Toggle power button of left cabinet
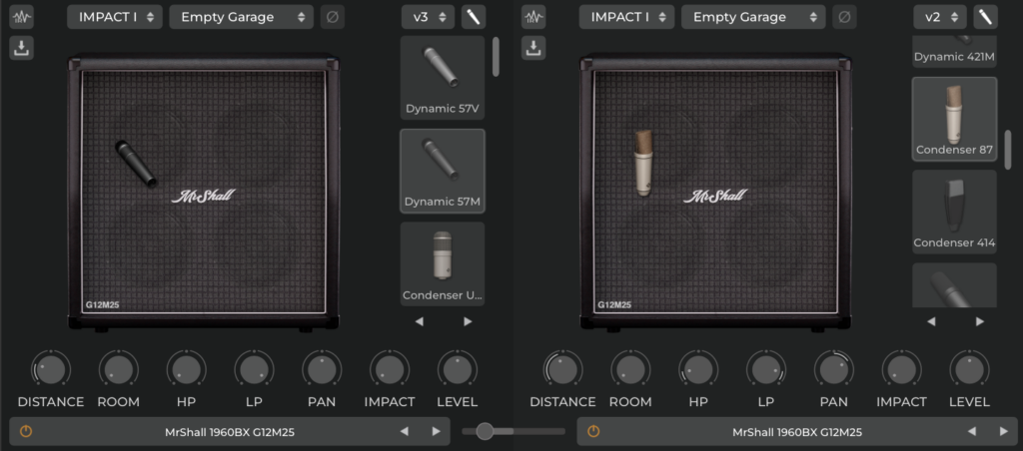The width and height of the screenshot is (1023, 451). coord(26,432)
